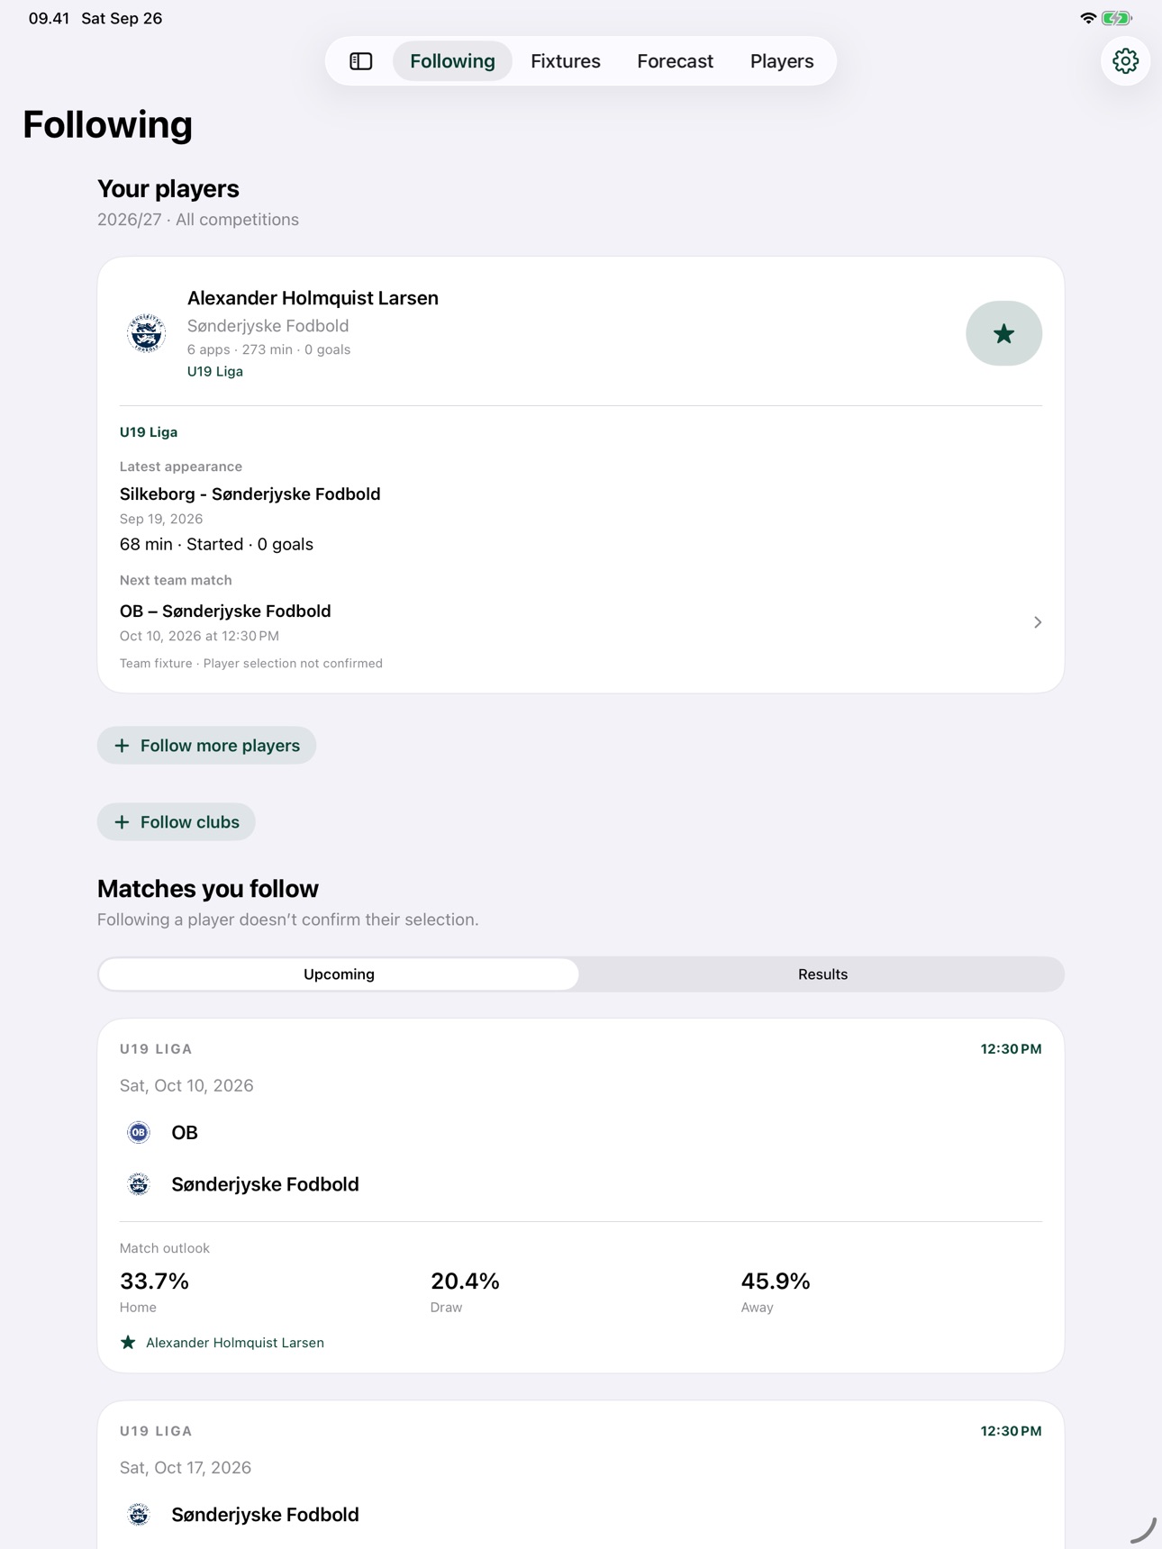This screenshot has width=1162, height=1549.
Task: Tap the OB team name in match card
Action: (x=185, y=1132)
